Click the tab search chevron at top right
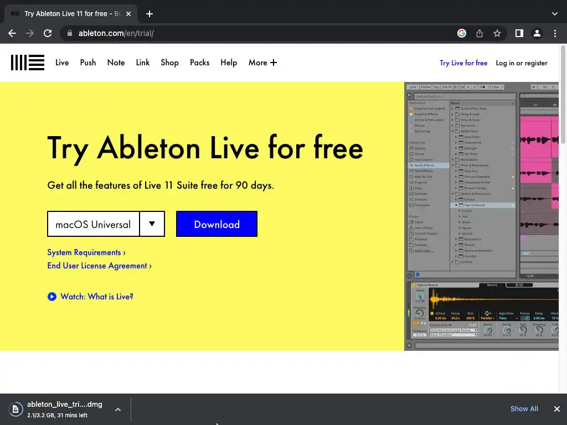This screenshot has height=425, width=567. tap(555, 14)
